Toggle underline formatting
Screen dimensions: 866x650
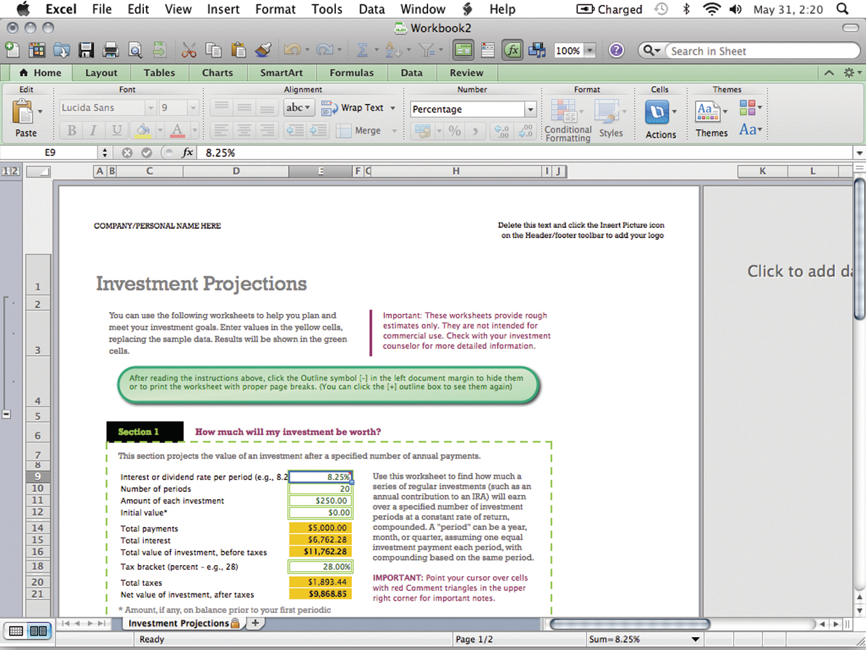[116, 130]
